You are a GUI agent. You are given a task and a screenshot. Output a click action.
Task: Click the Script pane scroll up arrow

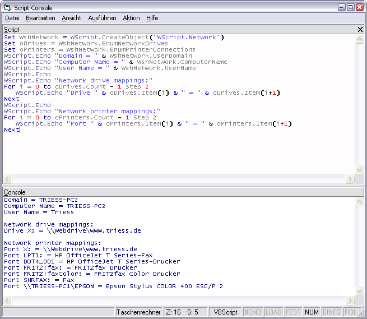point(359,39)
